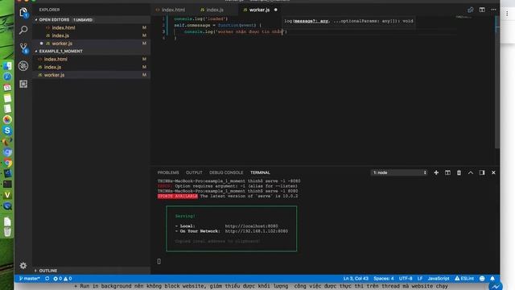Image resolution: width=515 pixels, height=290 pixels.
Task: Switch to the DEBUG CONSOLE tab
Action: (x=226, y=172)
